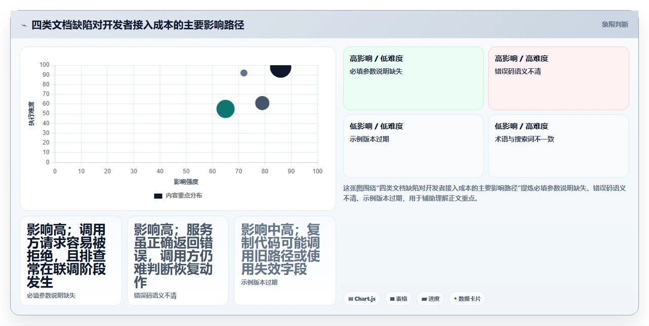Select the teal bubble in the chart
Viewport: 649px width, 326px height.
coord(225,109)
